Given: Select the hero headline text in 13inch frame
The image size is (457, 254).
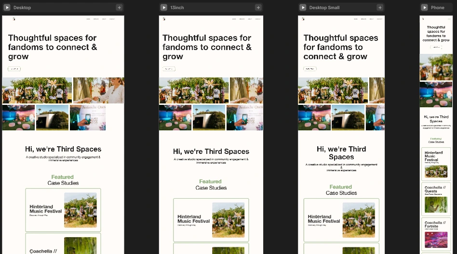Looking at the screenshot, I should coord(207,47).
